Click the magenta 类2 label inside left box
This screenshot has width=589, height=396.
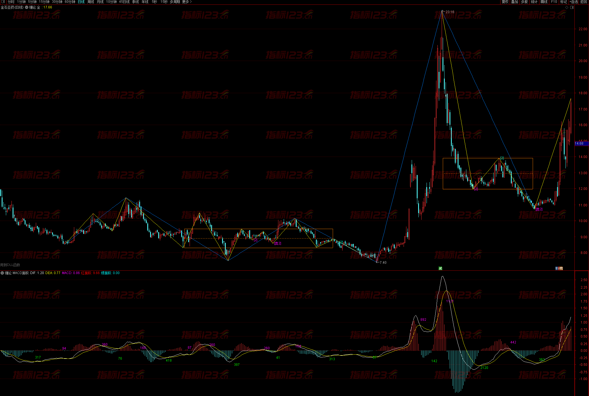pos(278,243)
